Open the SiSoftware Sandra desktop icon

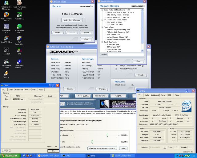click(x=19, y=64)
